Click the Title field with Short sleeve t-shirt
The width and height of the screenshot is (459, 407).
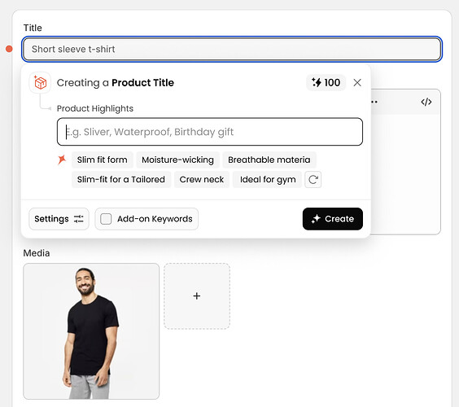(x=232, y=49)
